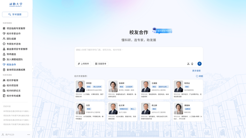Click the scissors icon in input box
Image resolution: width=246 pixels, height=138 pixels.
tap(188, 64)
